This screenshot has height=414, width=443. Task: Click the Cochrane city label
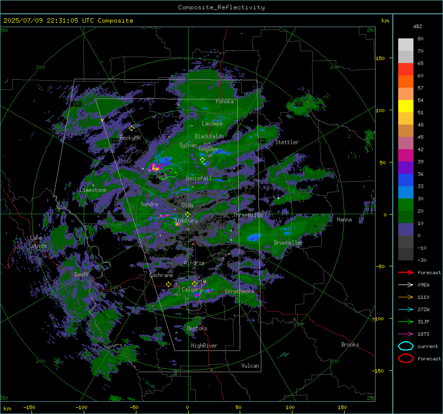click(161, 275)
